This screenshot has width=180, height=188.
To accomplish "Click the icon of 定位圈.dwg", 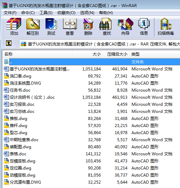I will click(6, 168).
